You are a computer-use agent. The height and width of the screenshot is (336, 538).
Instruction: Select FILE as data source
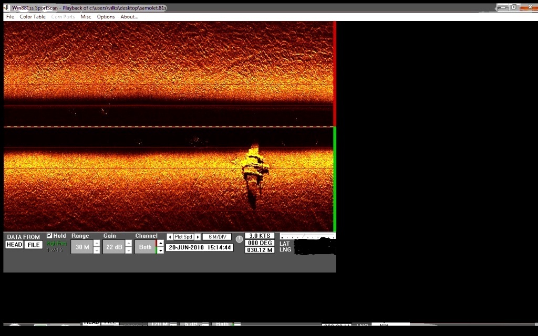click(x=34, y=245)
